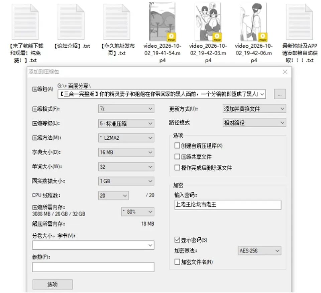Open the 加密算法 AES-256 dropdown

[259, 251]
